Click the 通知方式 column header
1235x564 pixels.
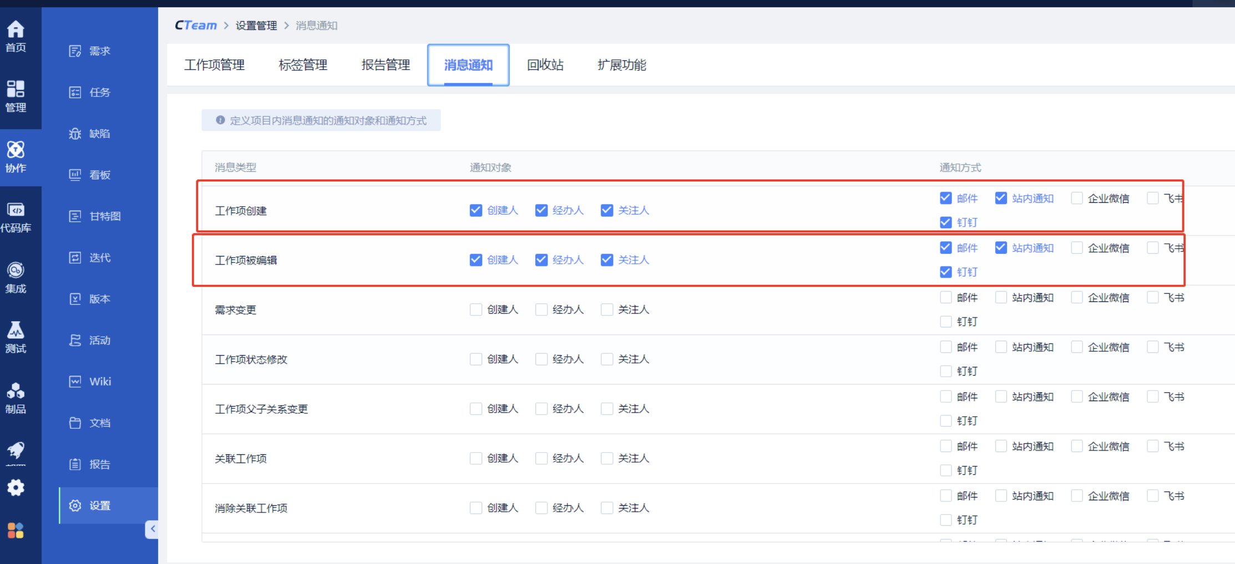[960, 167]
